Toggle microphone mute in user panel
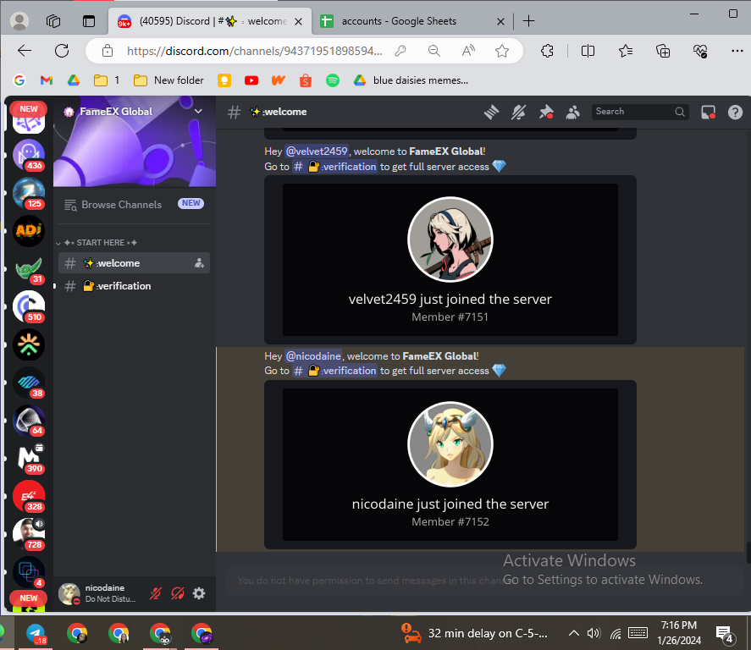The width and height of the screenshot is (751, 650). point(155,593)
